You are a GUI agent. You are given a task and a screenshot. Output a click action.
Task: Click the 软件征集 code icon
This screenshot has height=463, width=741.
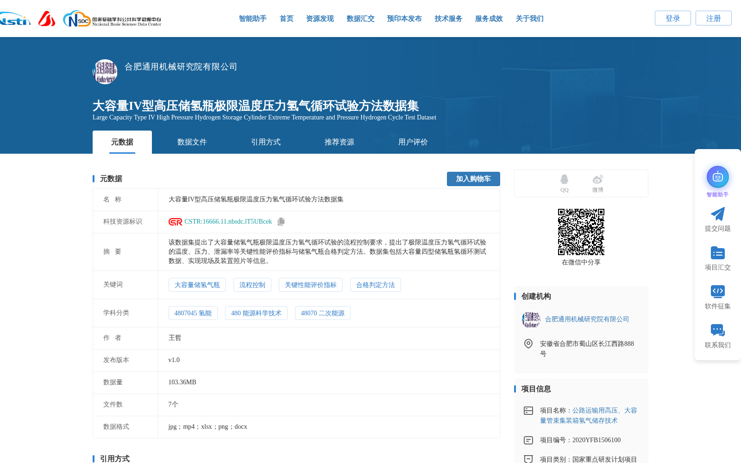(717, 291)
